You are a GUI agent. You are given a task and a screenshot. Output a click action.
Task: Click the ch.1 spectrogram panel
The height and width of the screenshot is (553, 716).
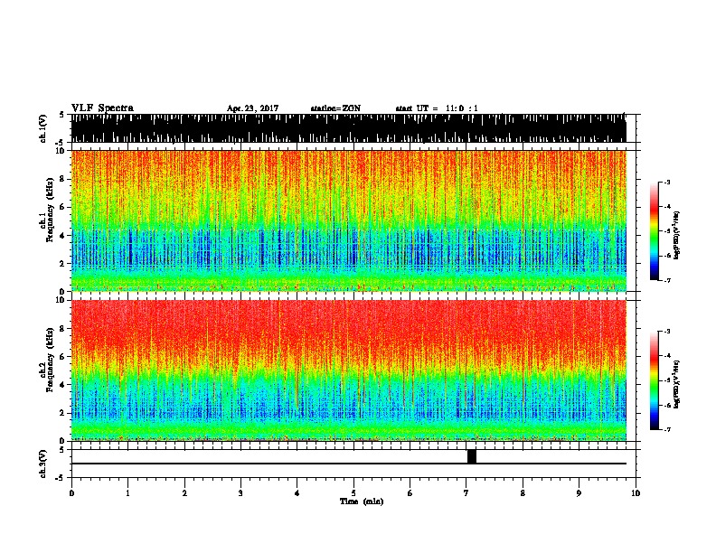point(349,220)
